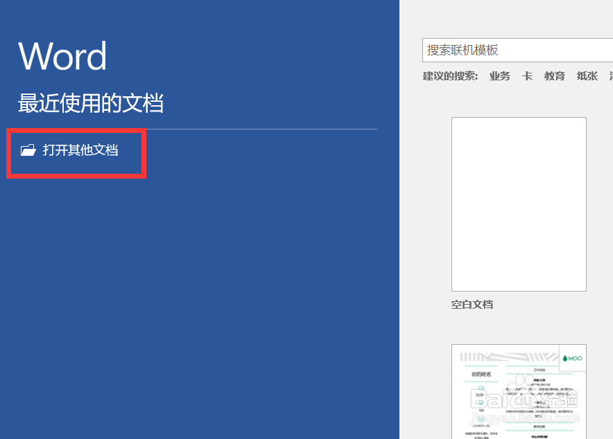The height and width of the screenshot is (439, 613).
Task: Open the MOO resume template thumbnail
Action: (519, 392)
